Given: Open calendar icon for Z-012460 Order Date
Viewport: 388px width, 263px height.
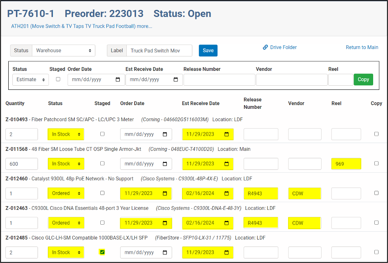Looking at the screenshot, I should pos(165,193).
